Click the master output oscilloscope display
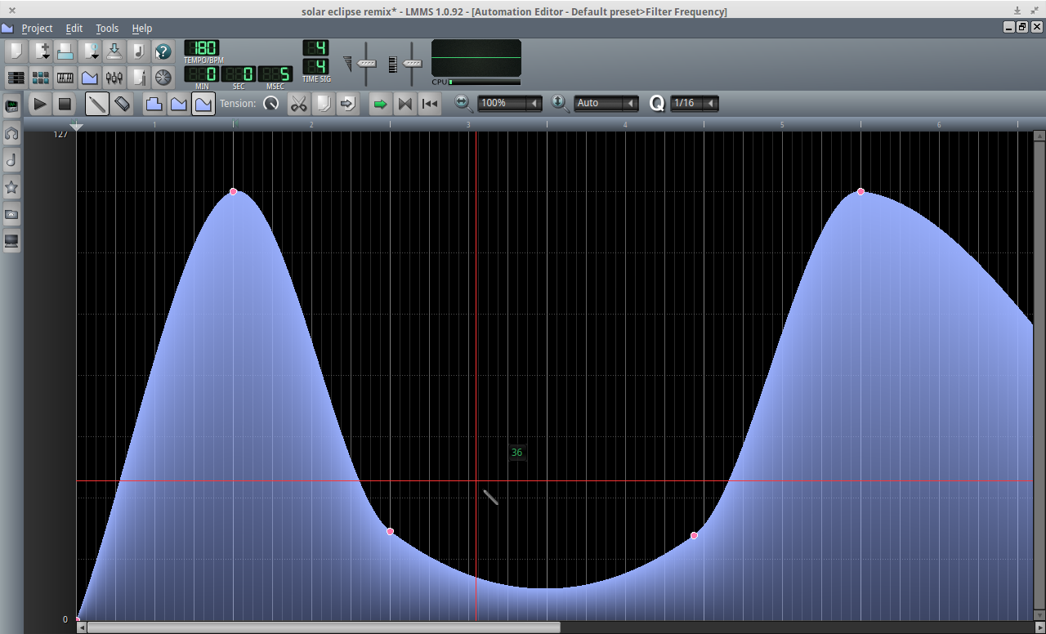 [x=476, y=58]
